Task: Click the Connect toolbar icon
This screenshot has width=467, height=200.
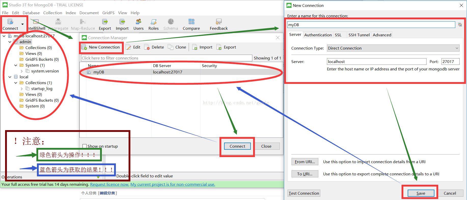Action: click(x=10, y=24)
